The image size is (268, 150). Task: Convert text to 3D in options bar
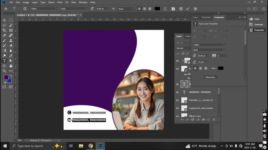pos(196,9)
